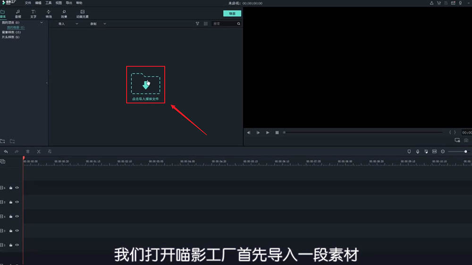Image resolution: width=472 pixels, height=265 pixels.
Task: Click the add track manager icon
Action: (3, 162)
